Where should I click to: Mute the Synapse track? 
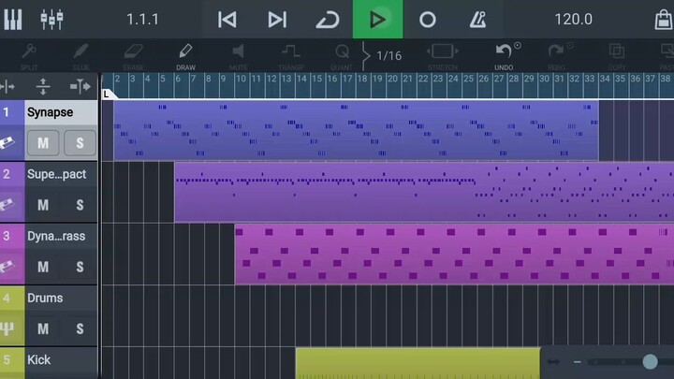click(43, 143)
